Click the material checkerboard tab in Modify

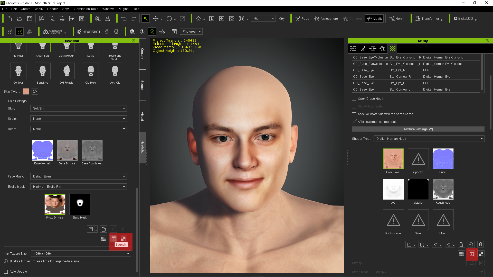pyautogui.click(x=392, y=48)
